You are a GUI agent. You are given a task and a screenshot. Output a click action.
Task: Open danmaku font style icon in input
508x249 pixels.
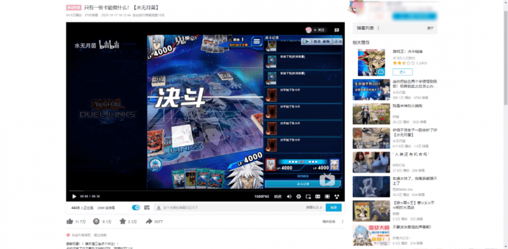click(x=159, y=207)
